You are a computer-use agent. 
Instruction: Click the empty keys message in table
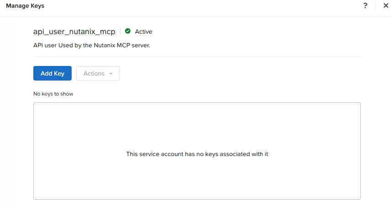[197, 154]
